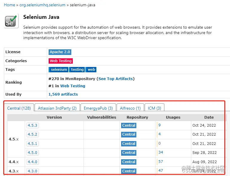Screen dimensions: 230x176
Task: Click the 4.3.x version group label
Action: tap(14, 171)
